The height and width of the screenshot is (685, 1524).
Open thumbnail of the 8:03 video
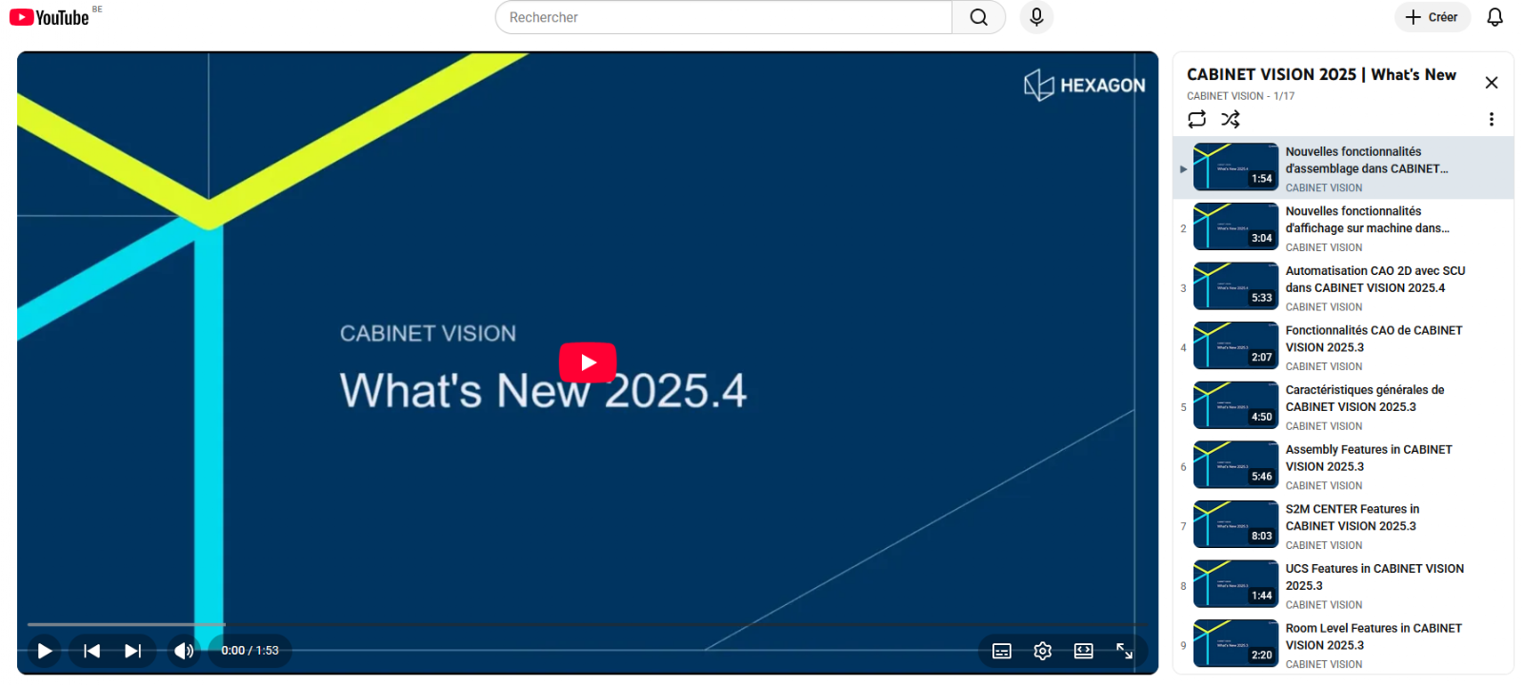click(x=1235, y=524)
